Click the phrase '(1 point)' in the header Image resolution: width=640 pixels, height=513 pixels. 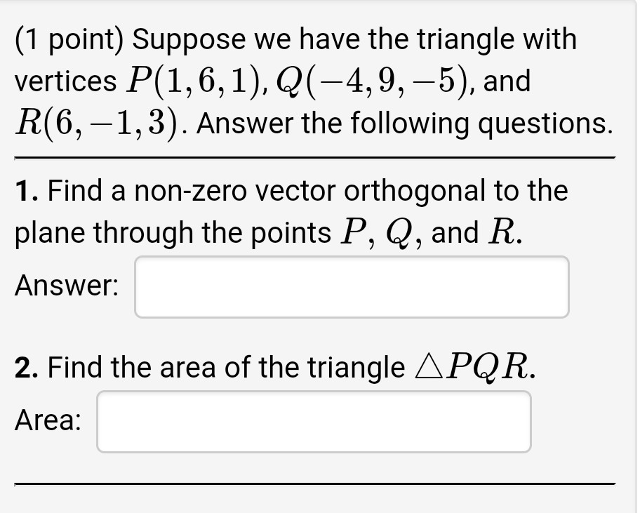coord(70,39)
